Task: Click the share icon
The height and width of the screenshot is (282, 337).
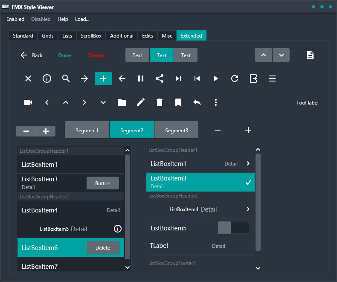Action: click(160, 78)
